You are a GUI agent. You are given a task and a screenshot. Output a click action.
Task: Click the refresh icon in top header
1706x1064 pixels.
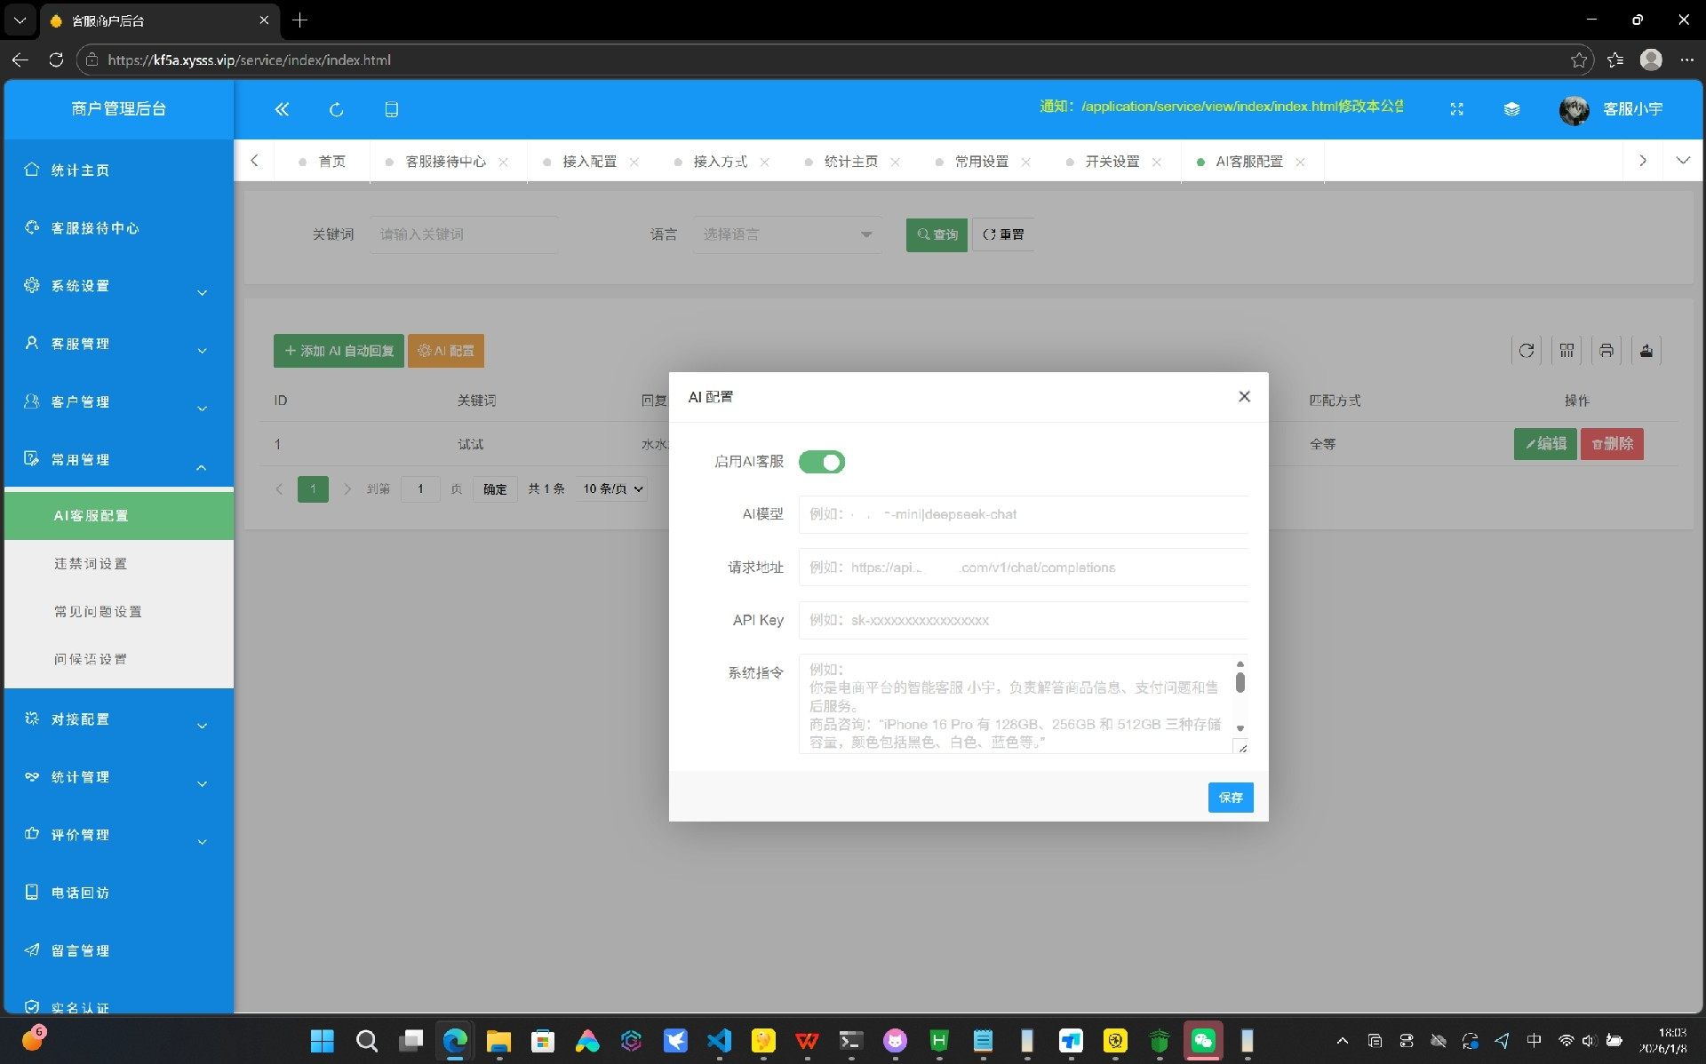click(336, 109)
